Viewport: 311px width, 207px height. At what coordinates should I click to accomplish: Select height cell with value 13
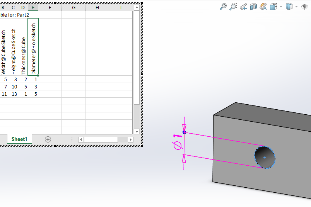tap(13, 94)
